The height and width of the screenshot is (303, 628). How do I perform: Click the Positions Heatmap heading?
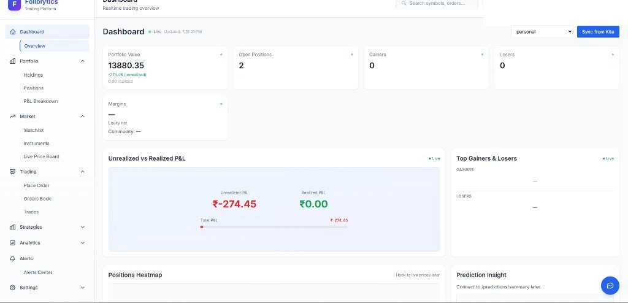(x=135, y=275)
